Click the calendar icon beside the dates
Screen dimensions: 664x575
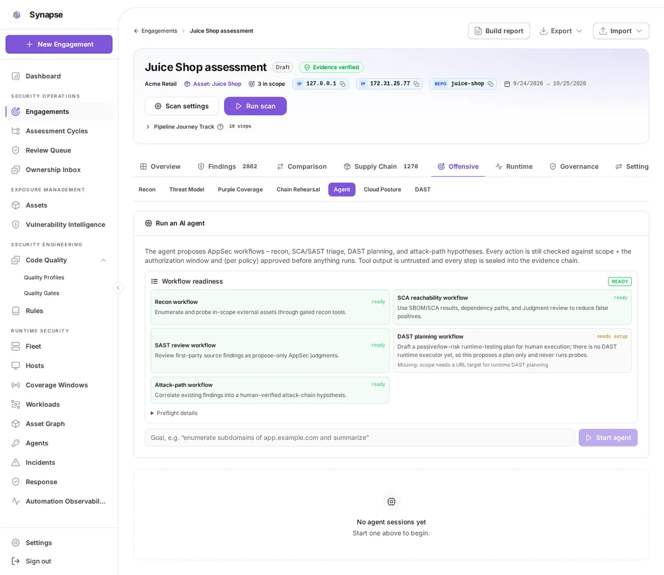point(507,84)
